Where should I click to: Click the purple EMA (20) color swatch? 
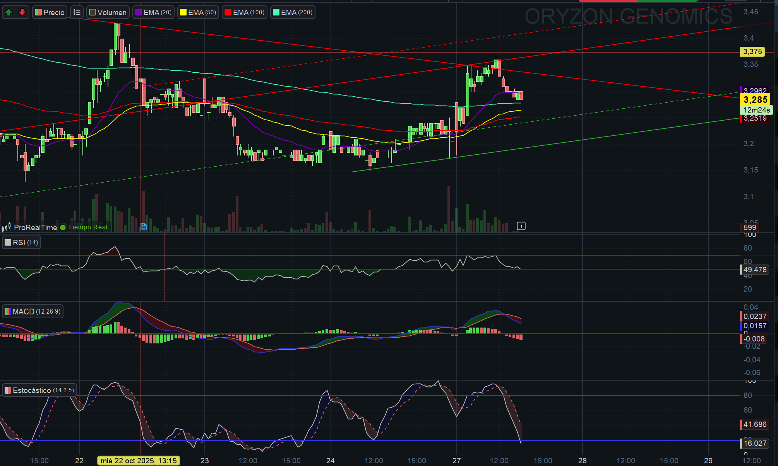pos(139,12)
